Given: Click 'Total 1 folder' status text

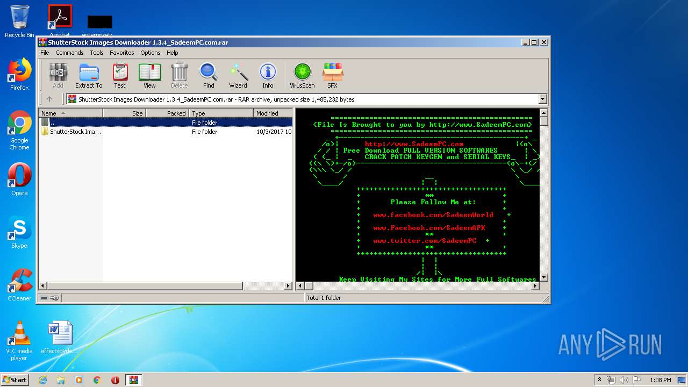Looking at the screenshot, I should (324, 298).
